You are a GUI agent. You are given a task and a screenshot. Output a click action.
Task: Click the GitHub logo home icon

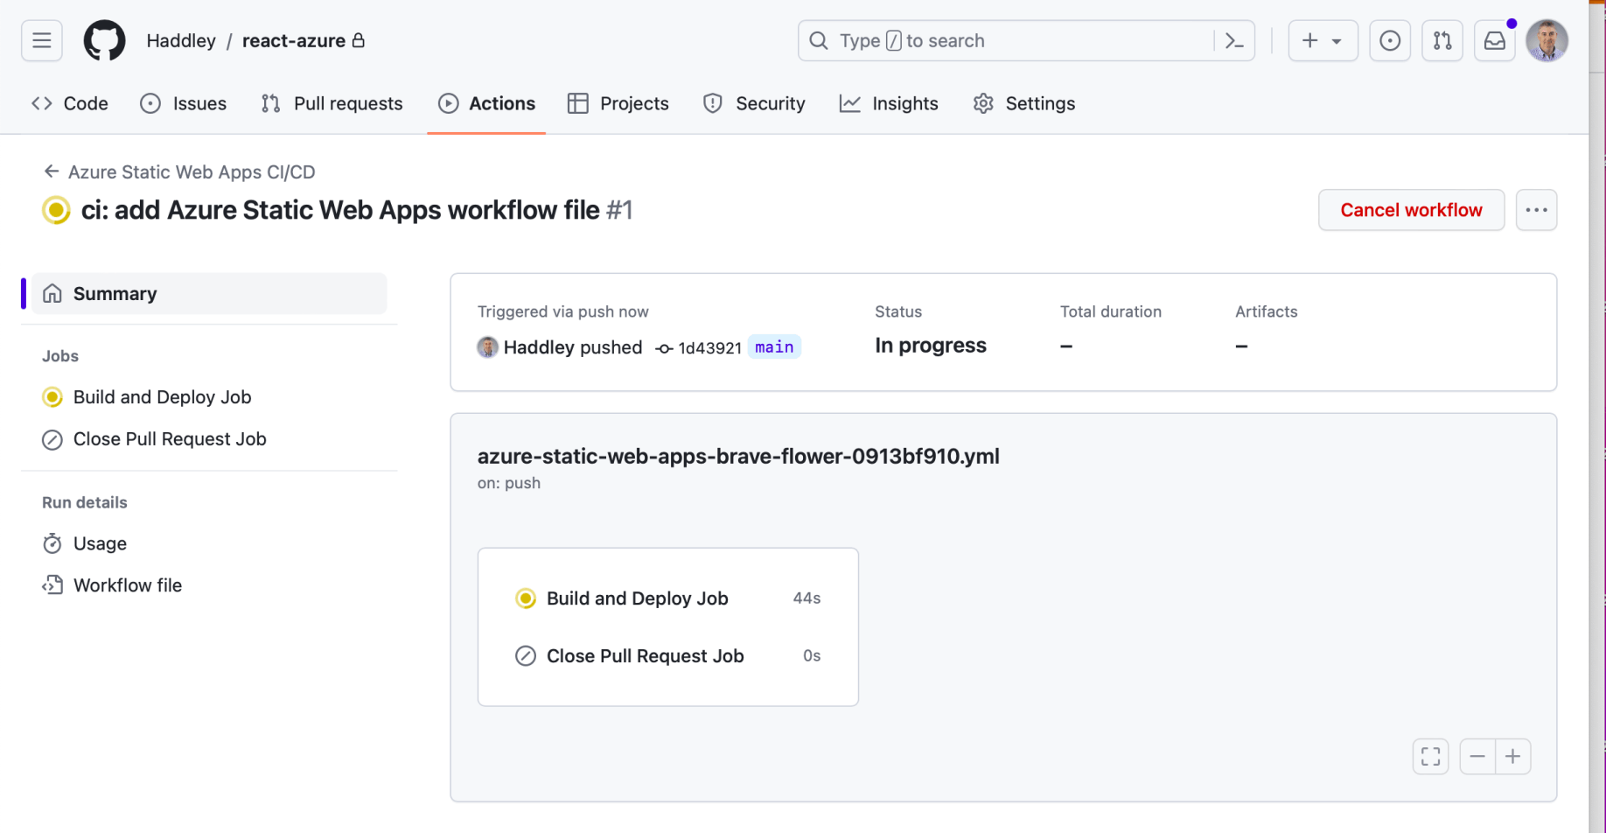click(x=104, y=40)
